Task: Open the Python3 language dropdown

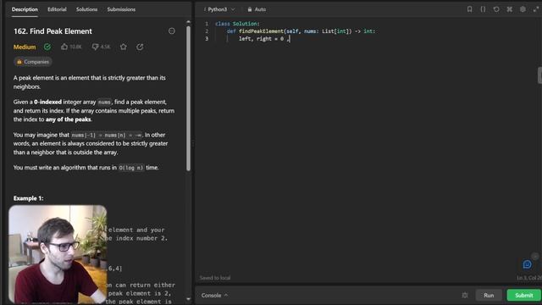Action: [x=220, y=9]
